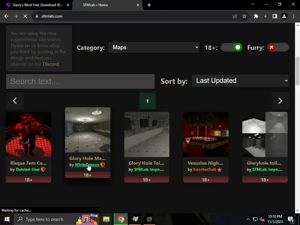This screenshot has height=225, width=300.
Task: Open SFMLab-Impo... author under Gloryhole toil...
Action: pos(267,170)
